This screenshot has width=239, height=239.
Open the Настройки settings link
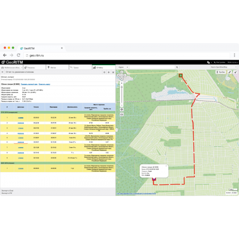(219, 62)
